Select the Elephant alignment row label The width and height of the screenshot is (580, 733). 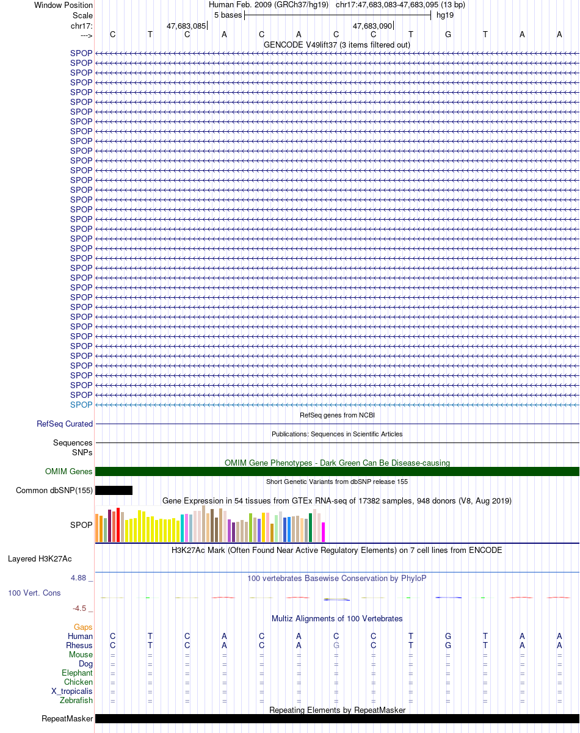tap(77, 673)
